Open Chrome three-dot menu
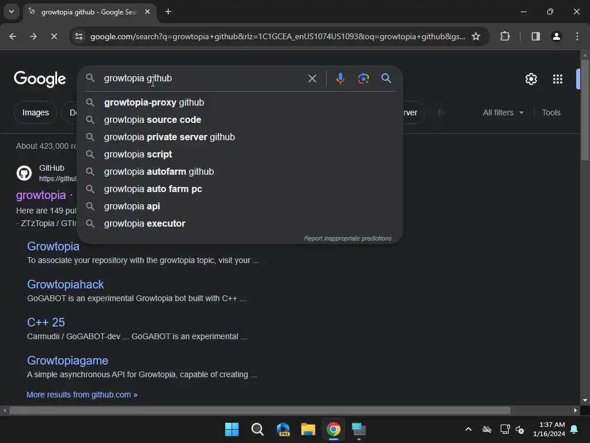The image size is (590, 443). click(577, 36)
